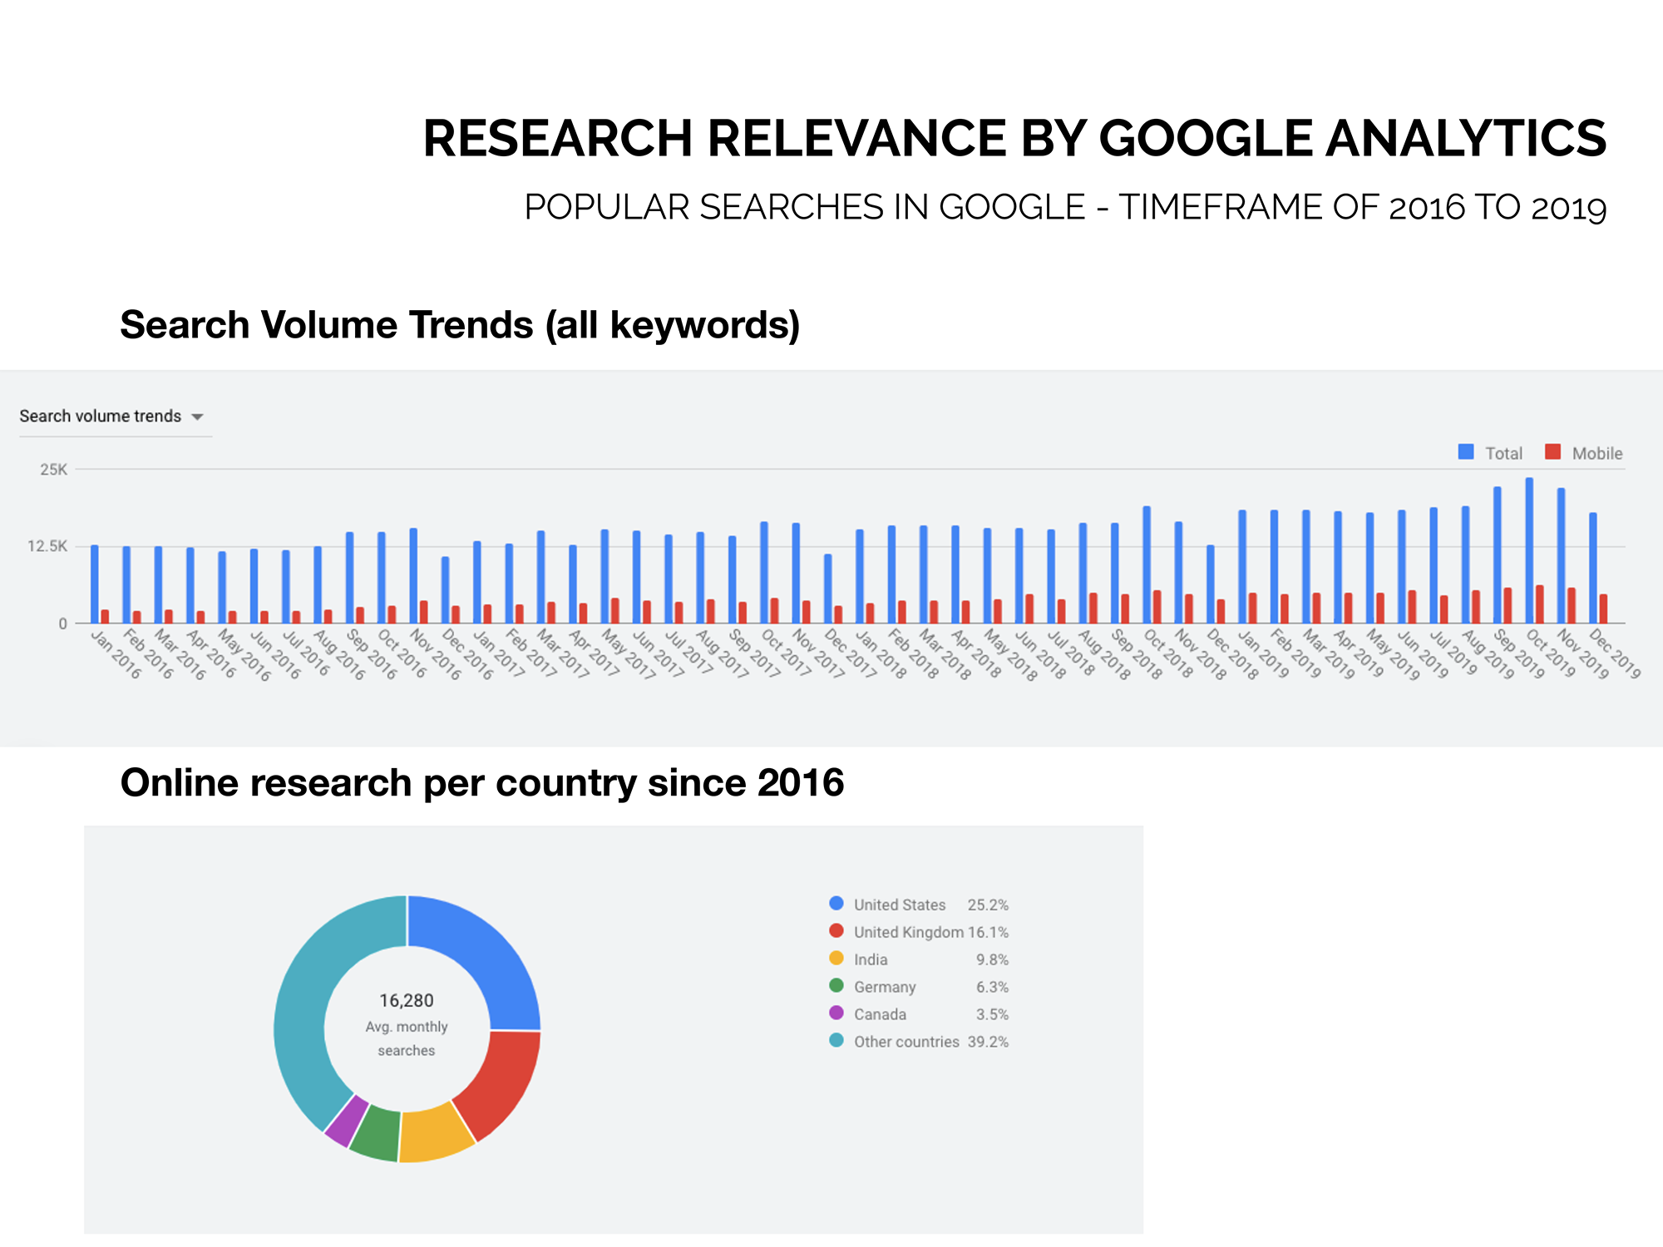Click the United Kingdom red legend dot
1663x1247 pixels.
[836, 931]
